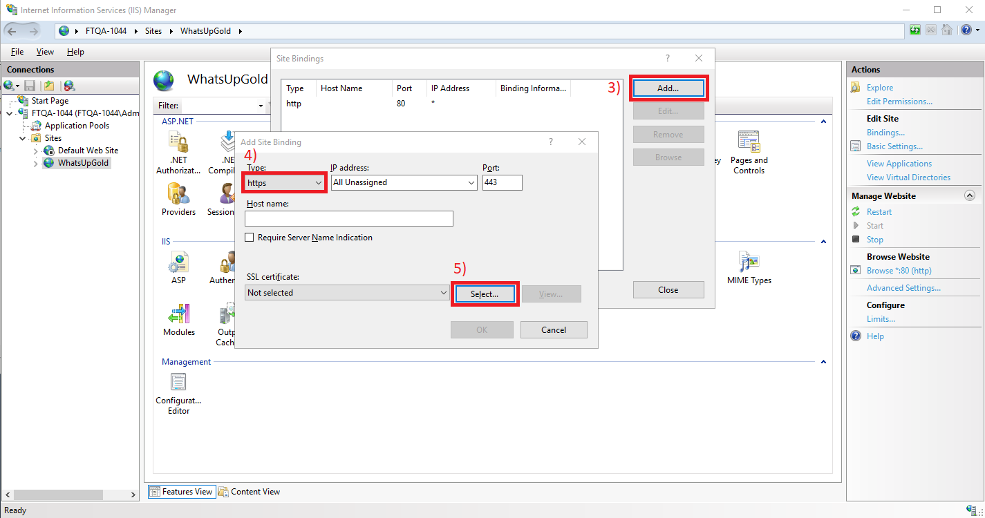Click the Explore action icon
985x518 pixels.
coord(855,88)
